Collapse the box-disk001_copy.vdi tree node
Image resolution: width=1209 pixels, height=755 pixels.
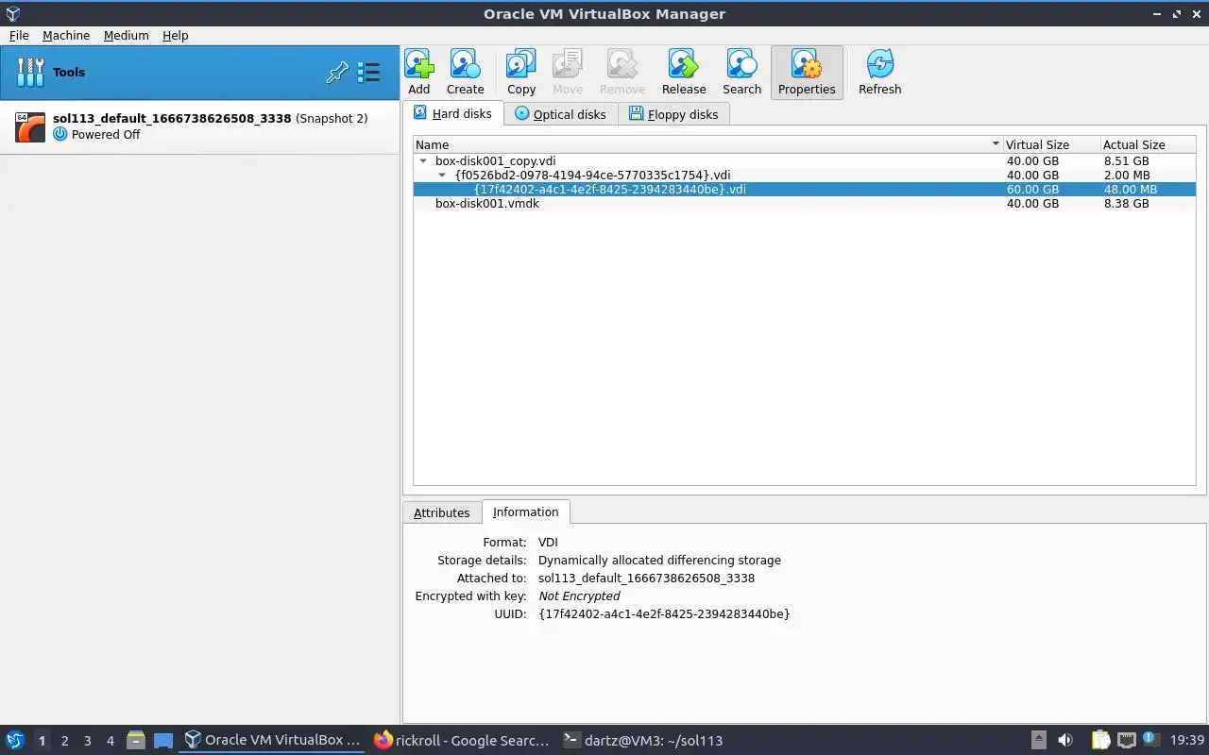coord(423,161)
